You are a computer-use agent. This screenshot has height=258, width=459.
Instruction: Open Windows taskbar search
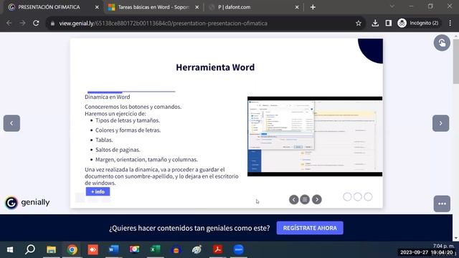30,249
